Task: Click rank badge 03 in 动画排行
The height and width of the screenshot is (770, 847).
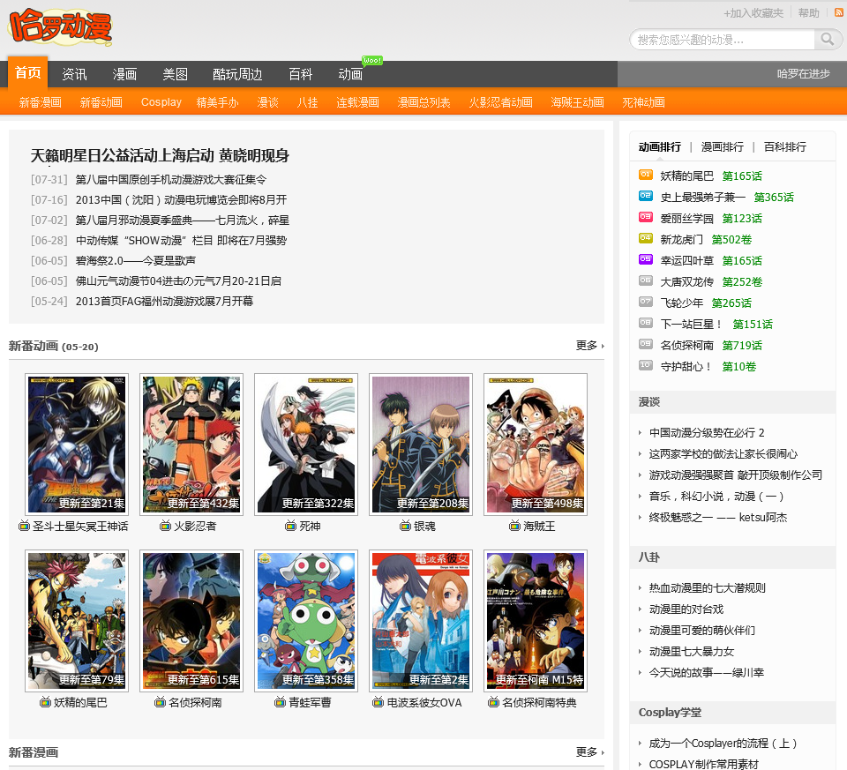Action: tap(646, 216)
